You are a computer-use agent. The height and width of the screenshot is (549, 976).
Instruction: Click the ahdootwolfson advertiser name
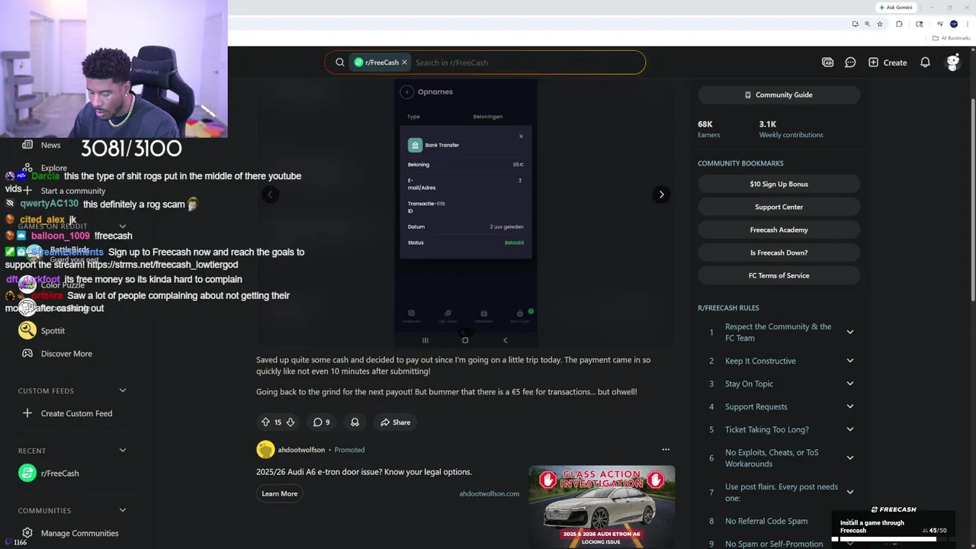pos(301,450)
